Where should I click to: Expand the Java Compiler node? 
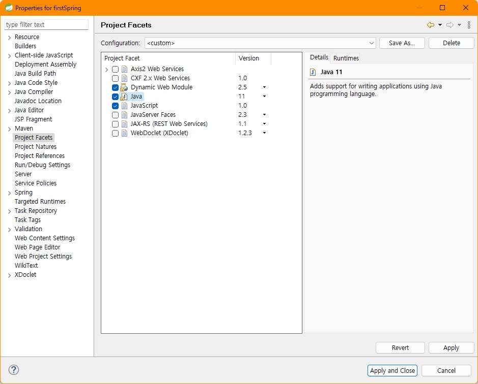pos(10,92)
